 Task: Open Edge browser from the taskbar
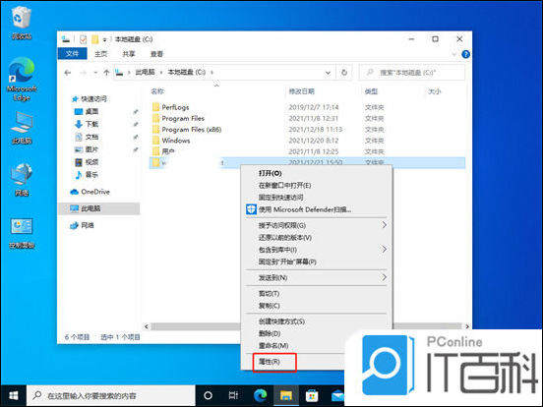click(261, 395)
